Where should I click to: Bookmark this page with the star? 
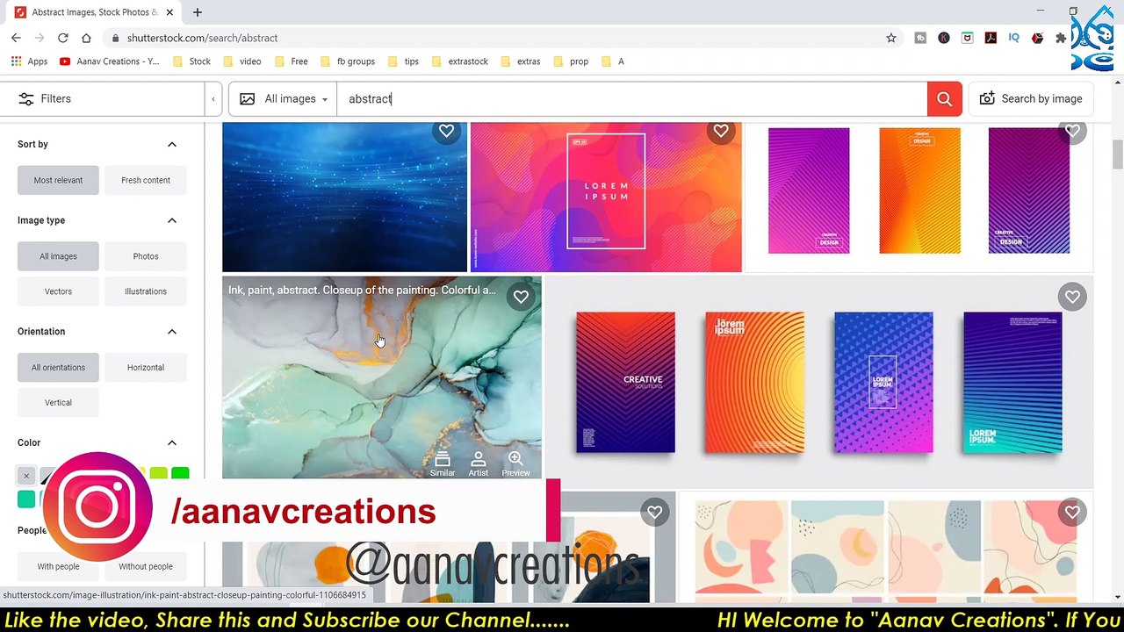[x=891, y=38]
